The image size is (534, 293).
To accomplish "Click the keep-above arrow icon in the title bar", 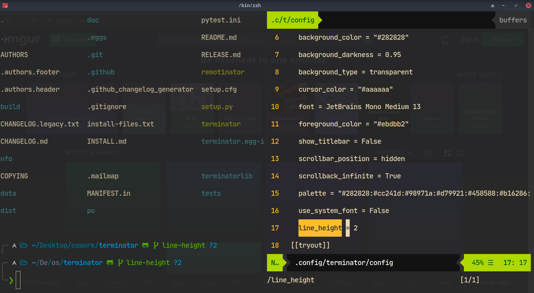I will click(493, 6).
